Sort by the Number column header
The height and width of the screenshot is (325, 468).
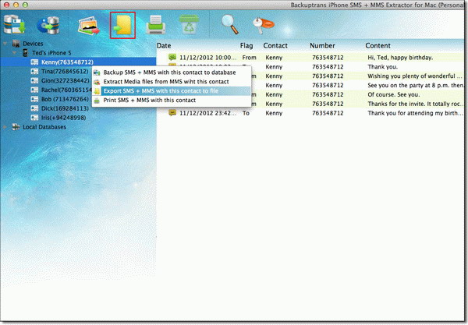point(322,46)
